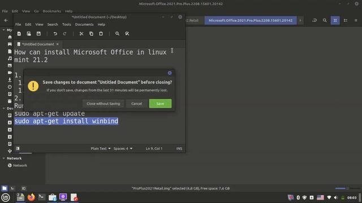Open the Tools menu
The height and width of the screenshot is (203, 362).
67,24
